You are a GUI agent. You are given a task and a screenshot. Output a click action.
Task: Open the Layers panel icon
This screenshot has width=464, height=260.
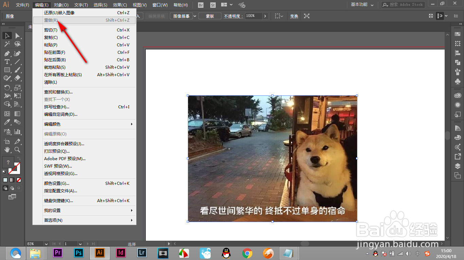click(x=458, y=166)
